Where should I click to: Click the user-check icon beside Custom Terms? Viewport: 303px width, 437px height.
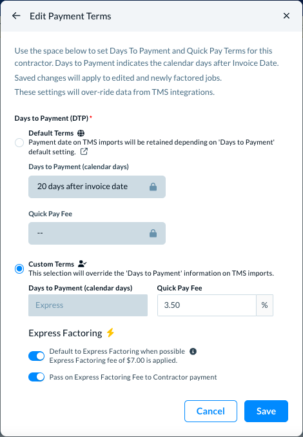(83, 263)
